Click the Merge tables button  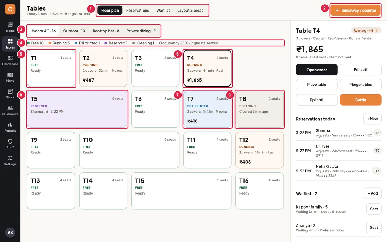[x=361, y=85]
